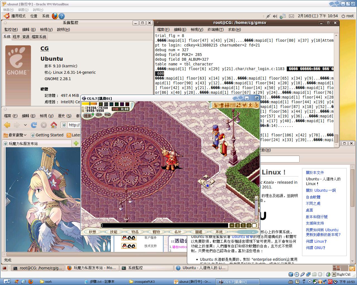
Task: Click the Firefox back arrow
Action: point(7,125)
